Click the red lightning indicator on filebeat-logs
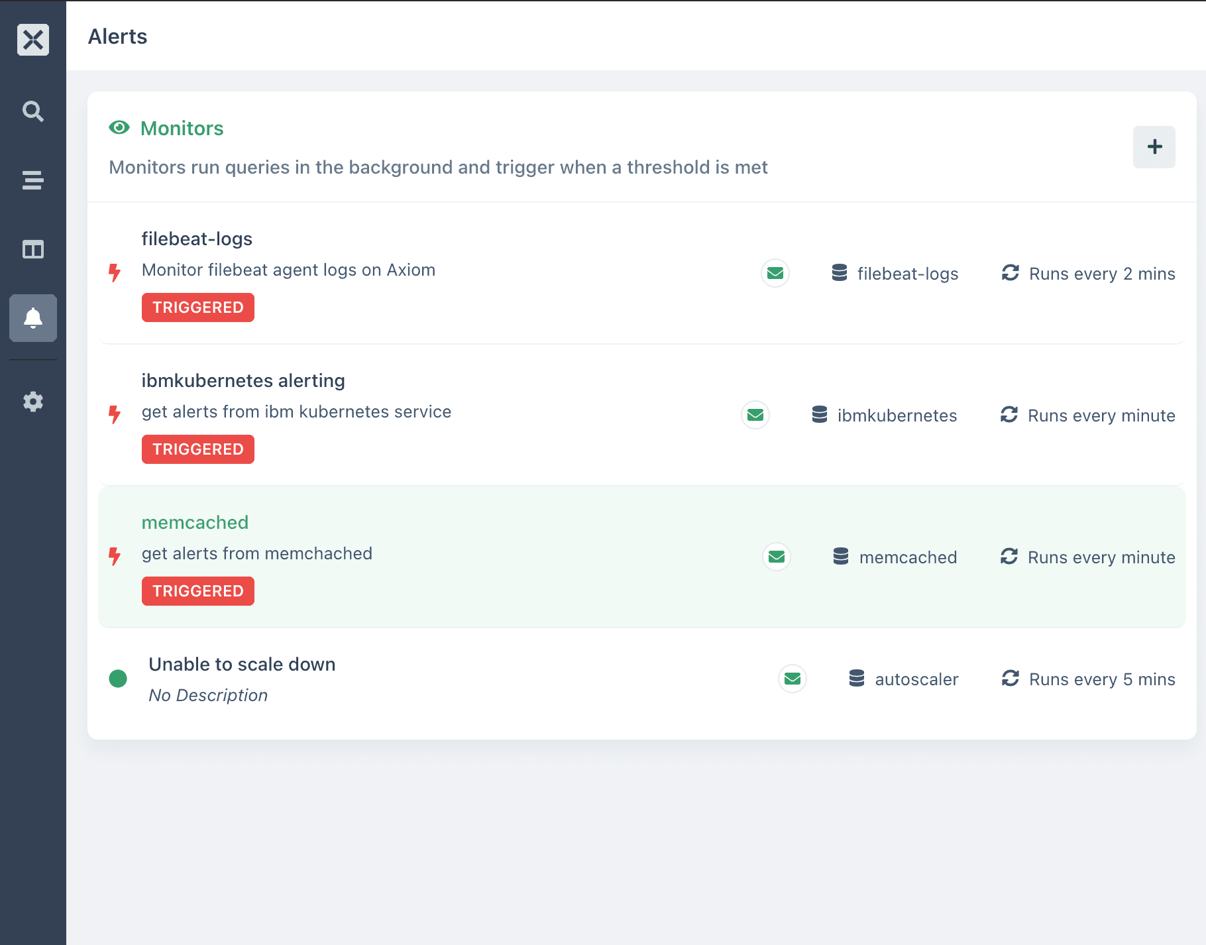This screenshot has width=1206, height=945. pyautogui.click(x=115, y=273)
